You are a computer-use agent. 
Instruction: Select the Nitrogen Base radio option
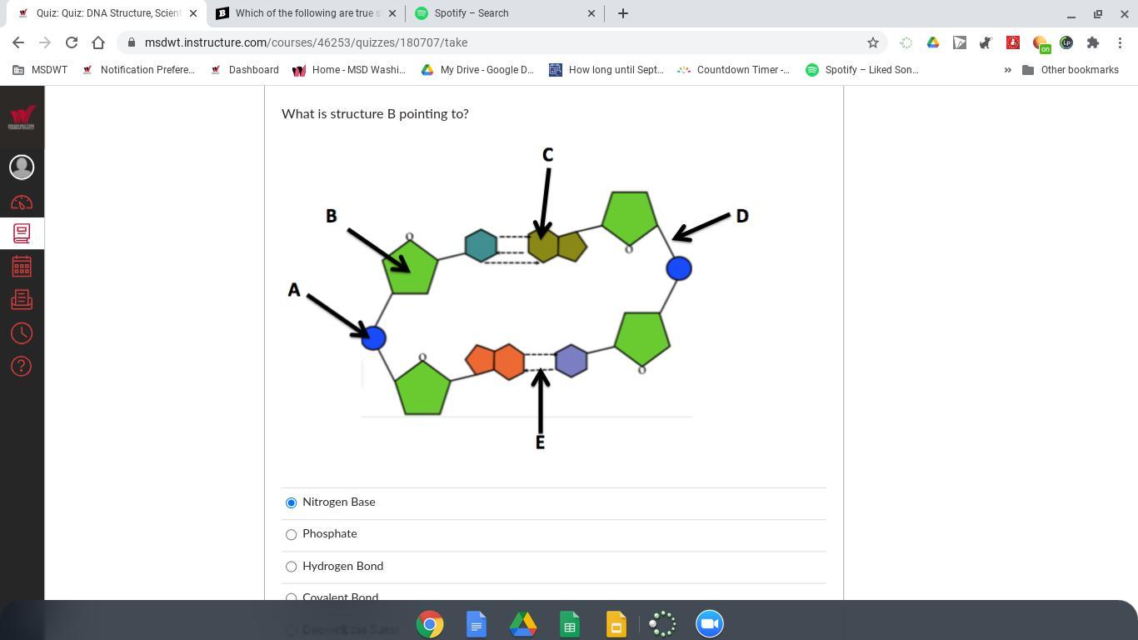[291, 502]
